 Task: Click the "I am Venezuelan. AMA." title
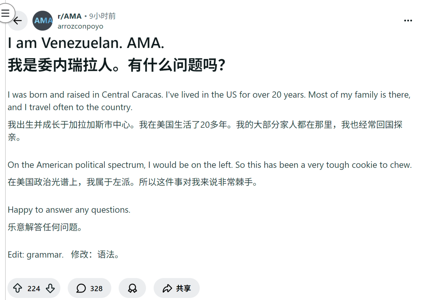(x=86, y=43)
